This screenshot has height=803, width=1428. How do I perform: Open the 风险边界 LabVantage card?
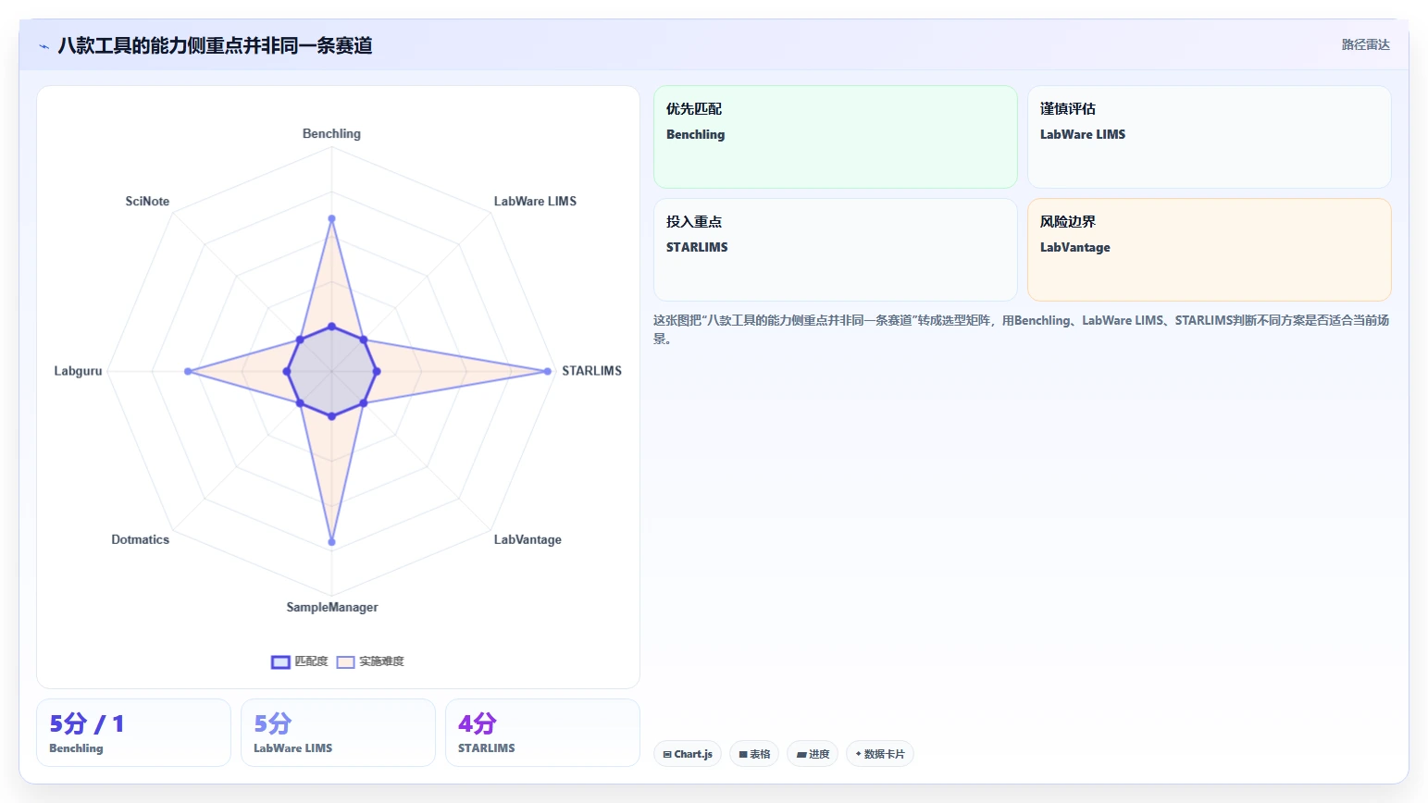pos(1210,250)
